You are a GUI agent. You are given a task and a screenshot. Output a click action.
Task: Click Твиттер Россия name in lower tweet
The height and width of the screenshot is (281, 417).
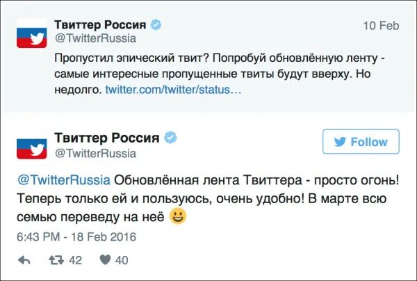pyautogui.click(x=106, y=137)
